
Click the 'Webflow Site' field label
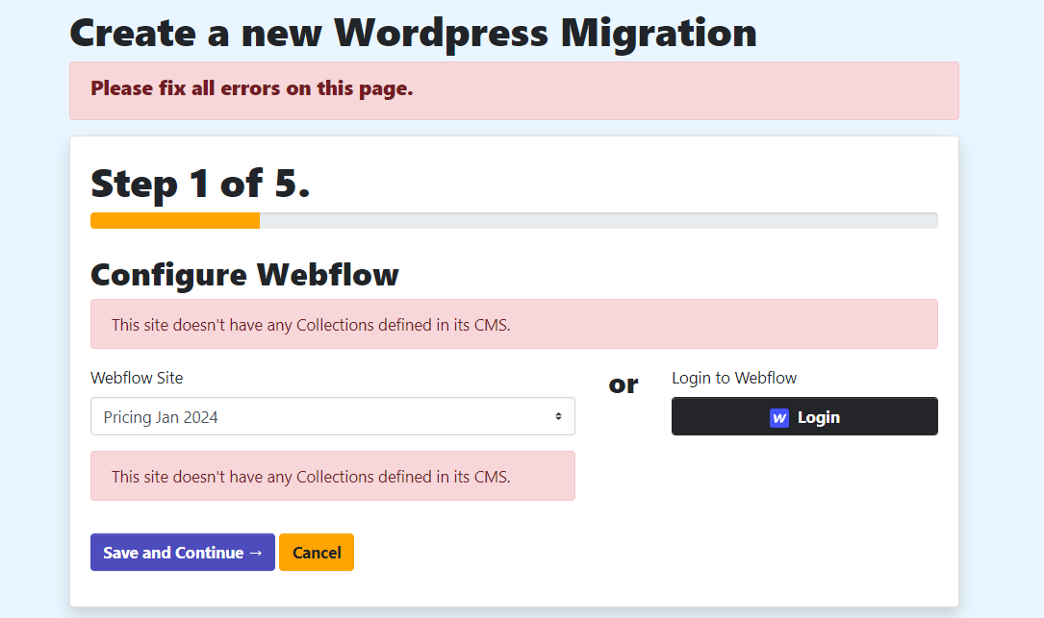tap(137, 378)
